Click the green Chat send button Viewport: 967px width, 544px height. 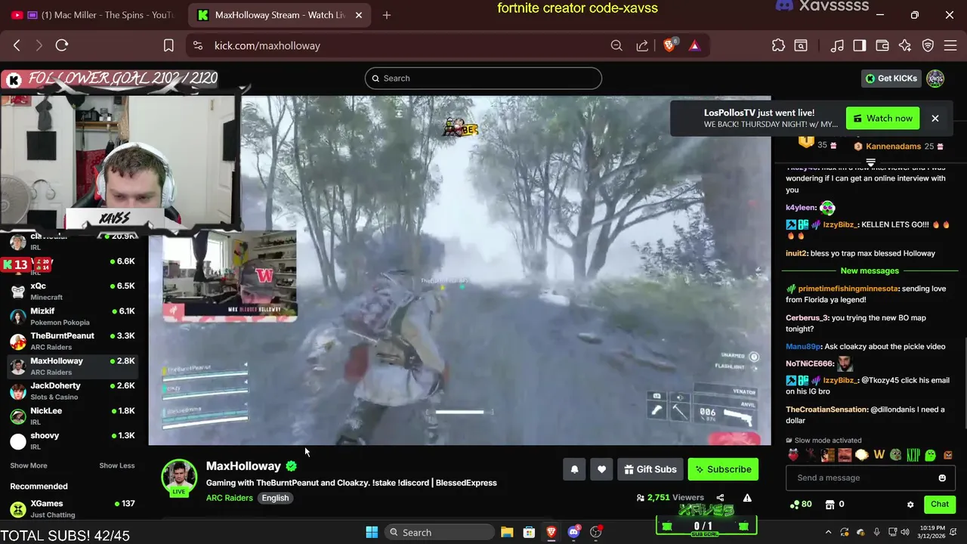940,504
